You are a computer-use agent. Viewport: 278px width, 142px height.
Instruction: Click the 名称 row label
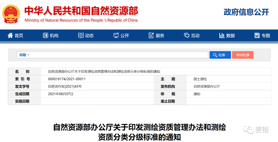(x=22, y=72)
